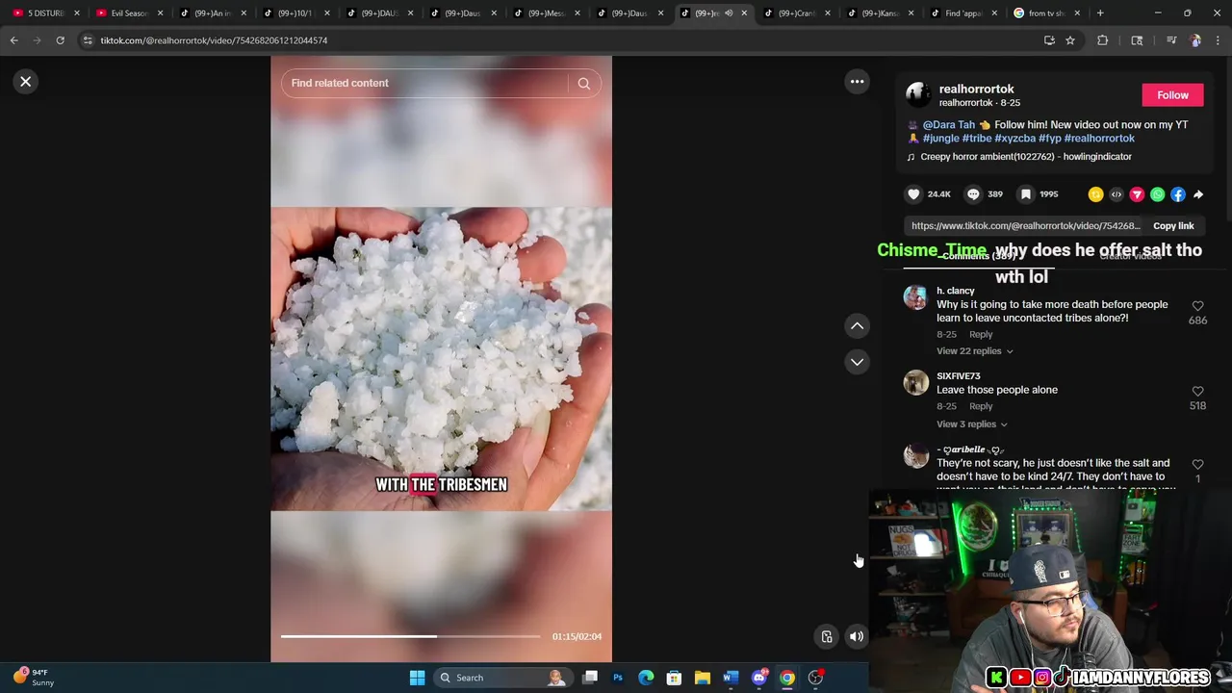Reply to SIXFIVE73's comment
The height and width of the screenshot is (693, 1232).
[981, 406]
